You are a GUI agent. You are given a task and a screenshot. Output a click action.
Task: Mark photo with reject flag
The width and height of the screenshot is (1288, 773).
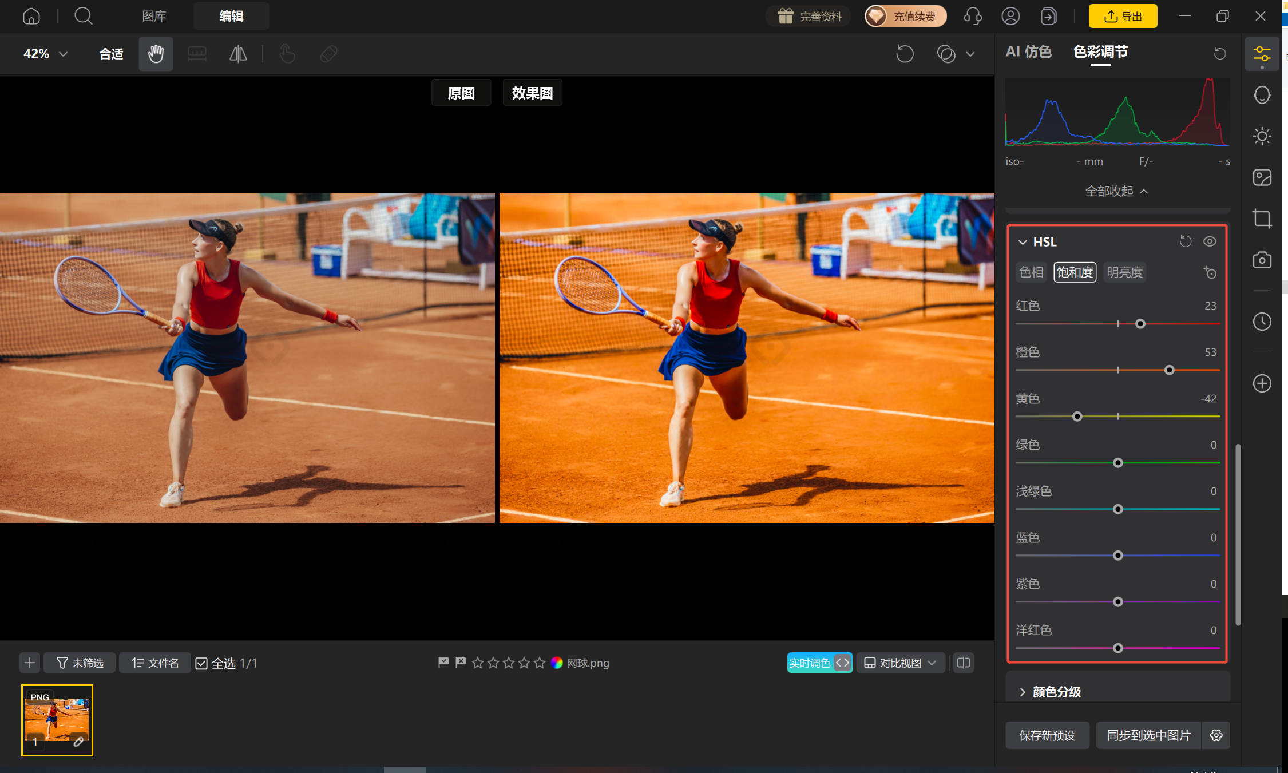click(461, 663)
